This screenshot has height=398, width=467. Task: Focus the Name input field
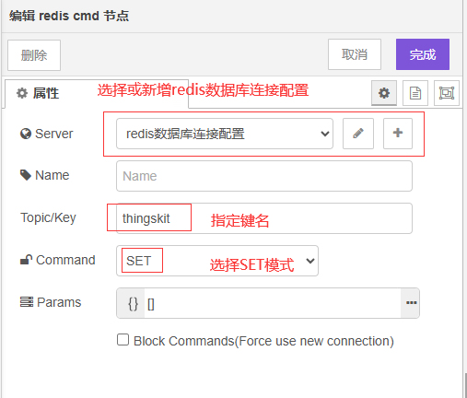click(264, 176)
